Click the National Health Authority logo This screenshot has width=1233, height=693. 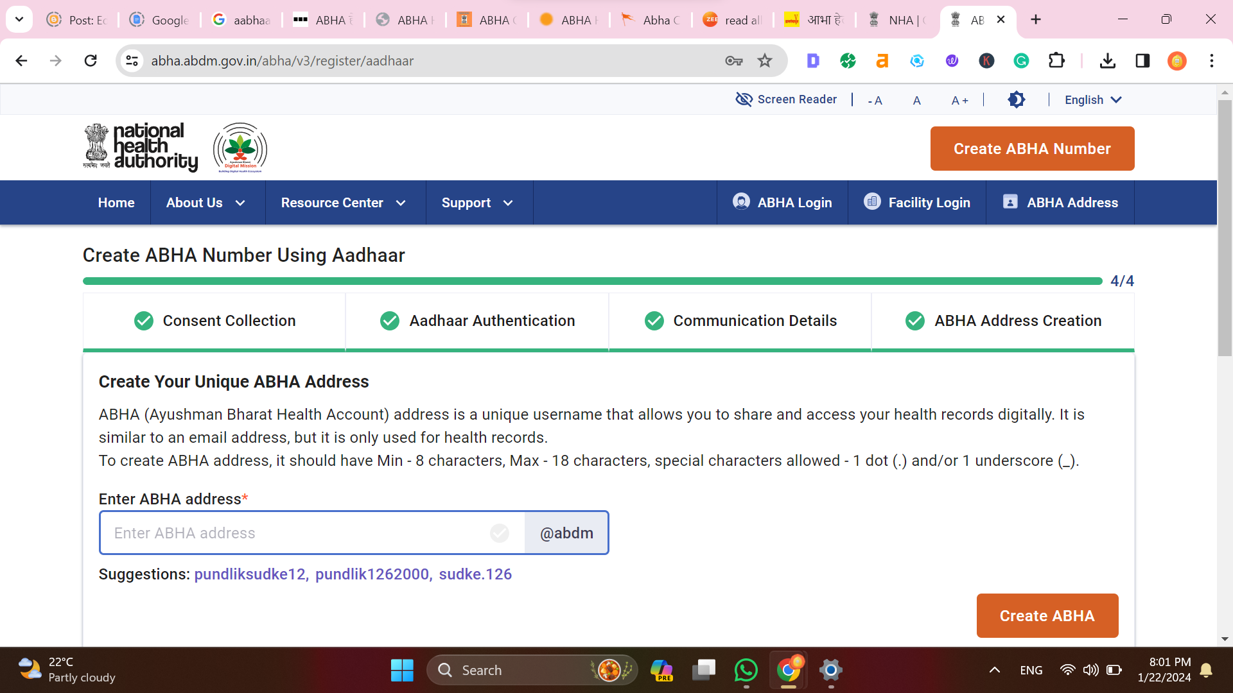point(140,148)
